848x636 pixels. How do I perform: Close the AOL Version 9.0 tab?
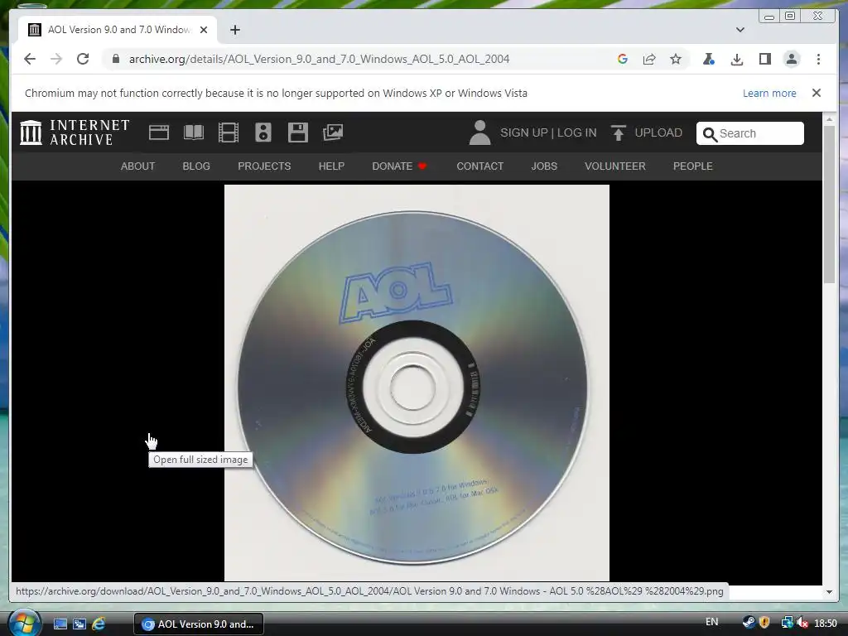click(x=204, y=30)
